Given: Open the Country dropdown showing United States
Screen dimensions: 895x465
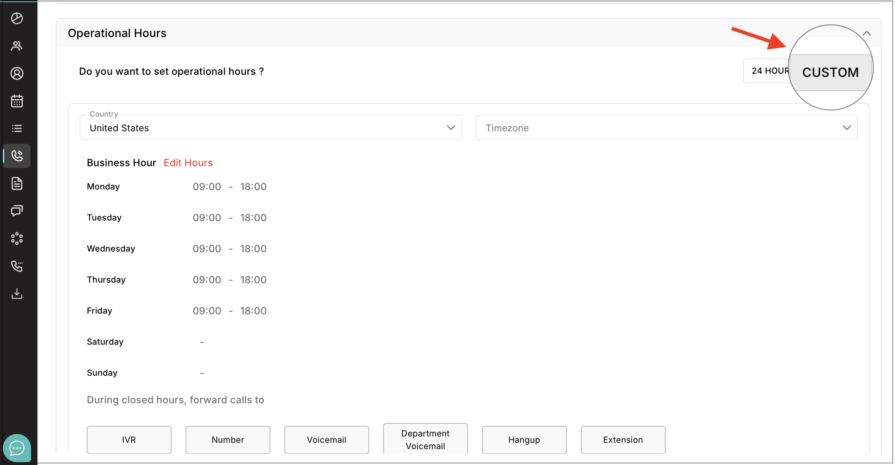Looking at the screenshot, I should click(270, 128).
